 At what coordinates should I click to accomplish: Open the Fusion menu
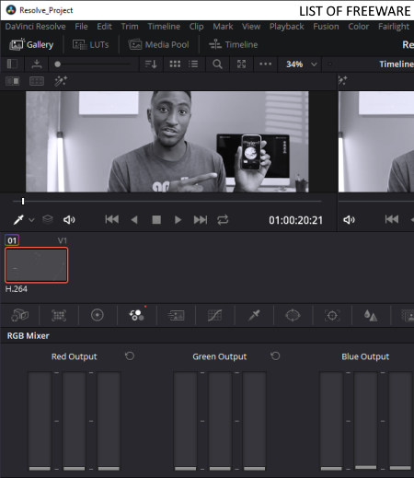tap(326, 27)
